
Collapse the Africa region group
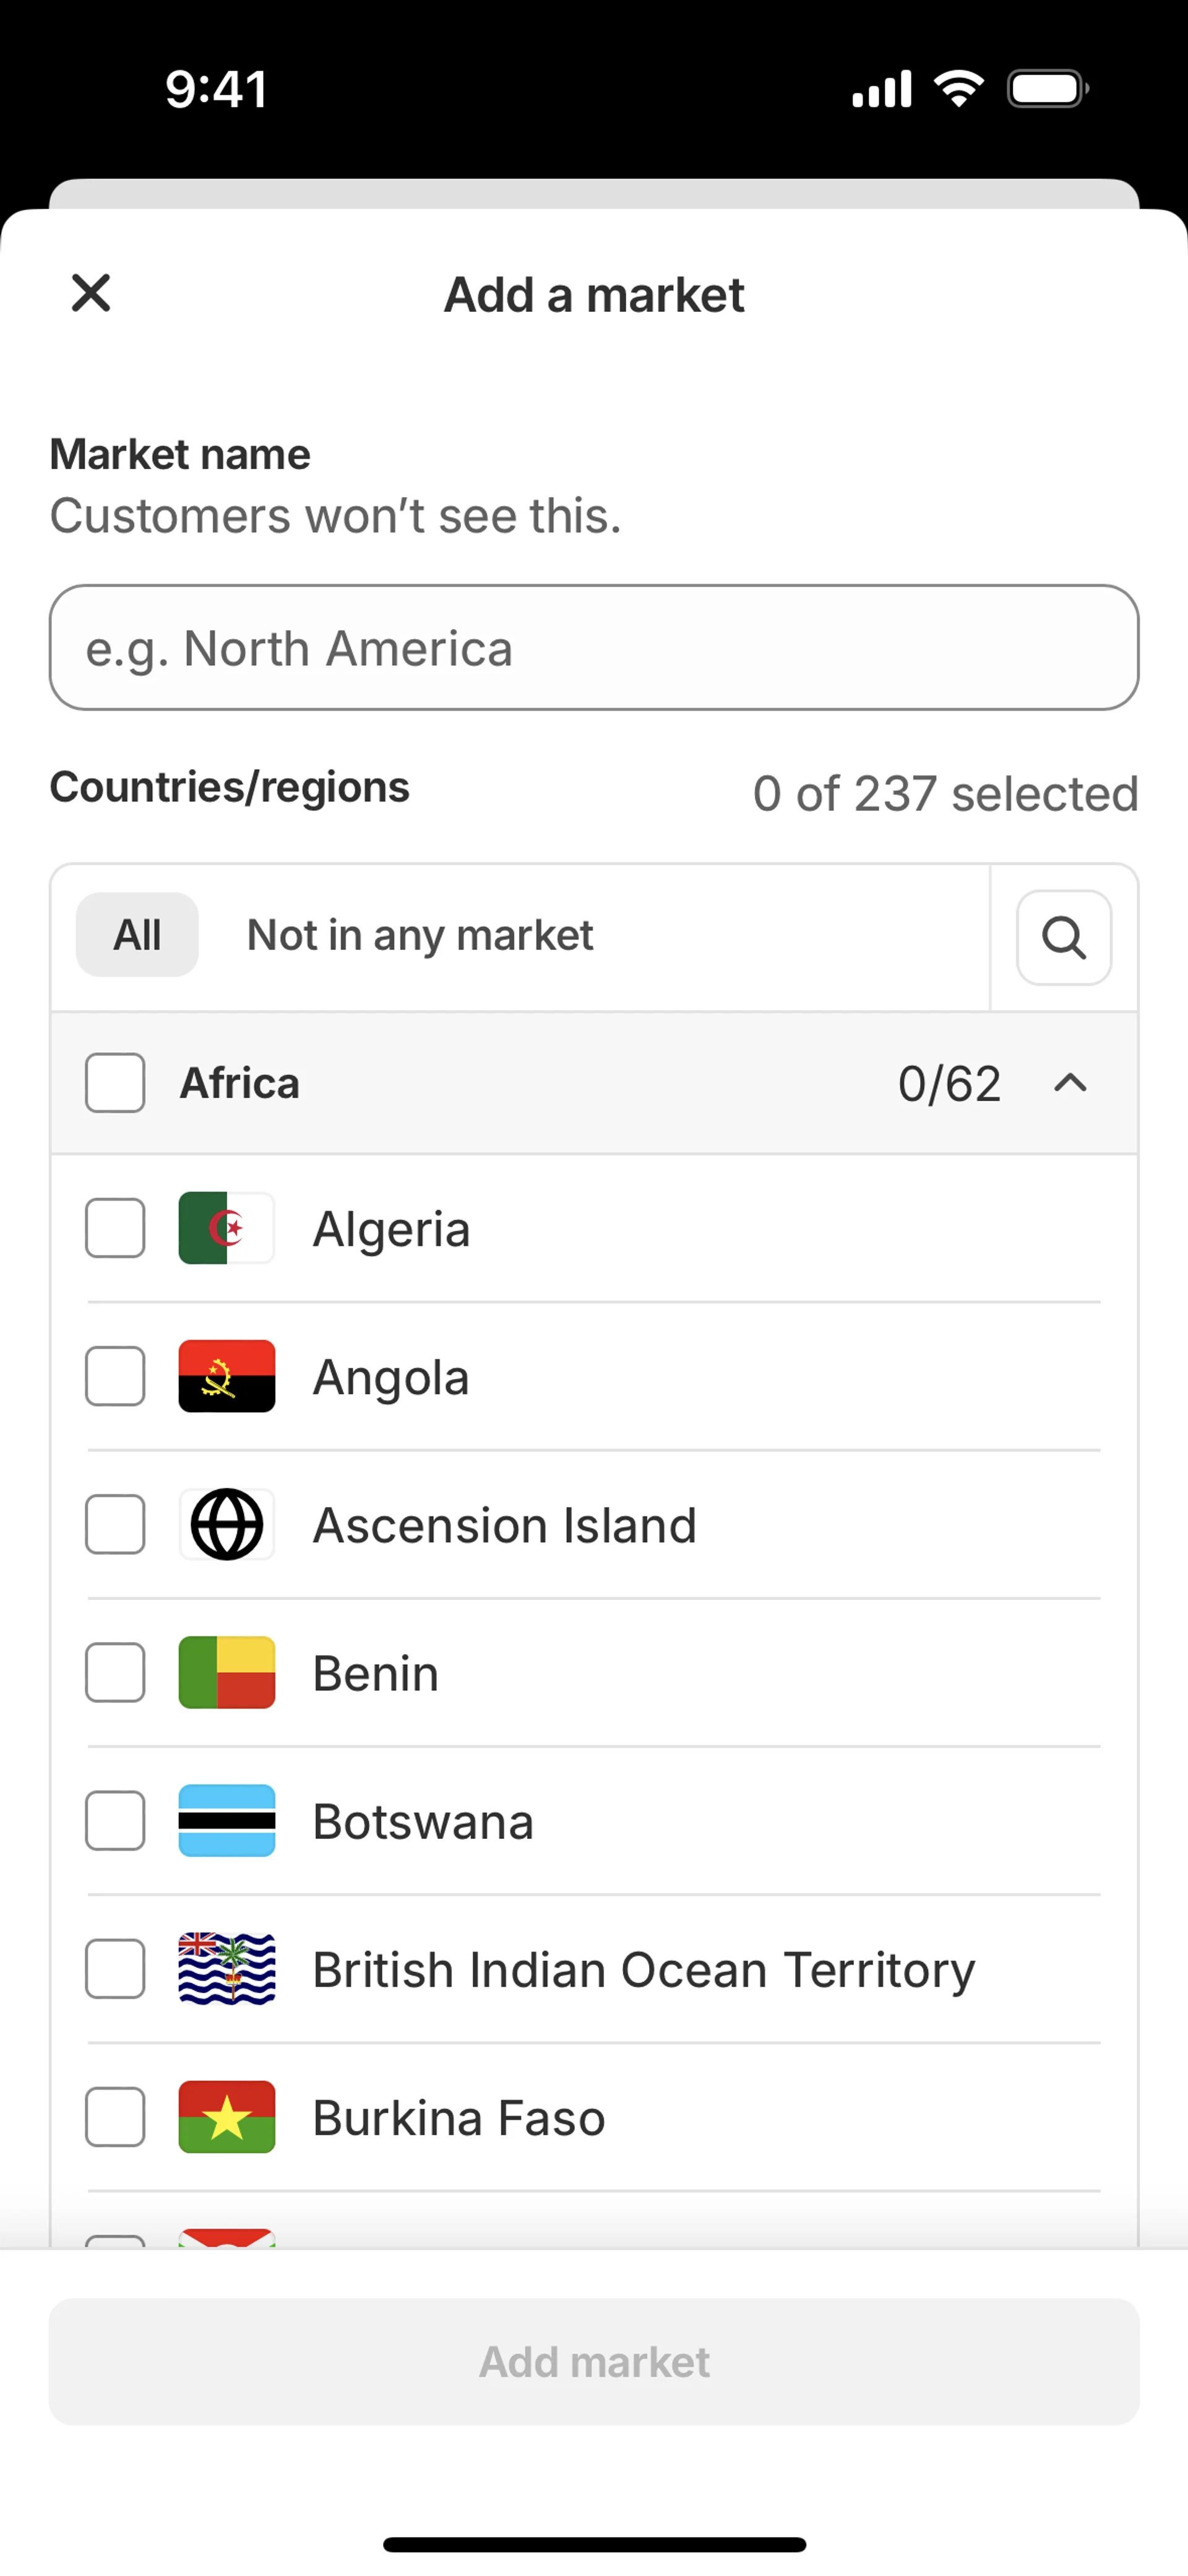(1070, 1083)
